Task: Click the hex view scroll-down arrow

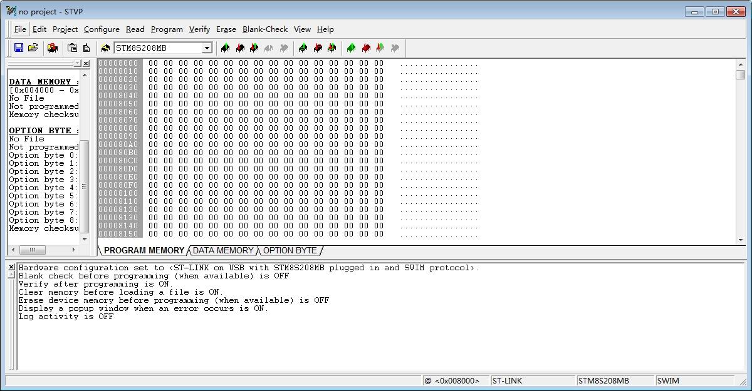Action: coord(741,240)
